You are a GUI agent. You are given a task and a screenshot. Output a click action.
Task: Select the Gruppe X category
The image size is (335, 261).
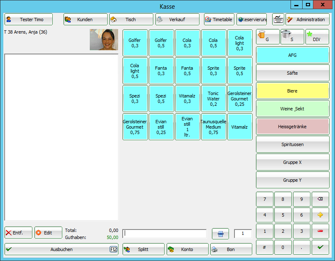point(293,162)
